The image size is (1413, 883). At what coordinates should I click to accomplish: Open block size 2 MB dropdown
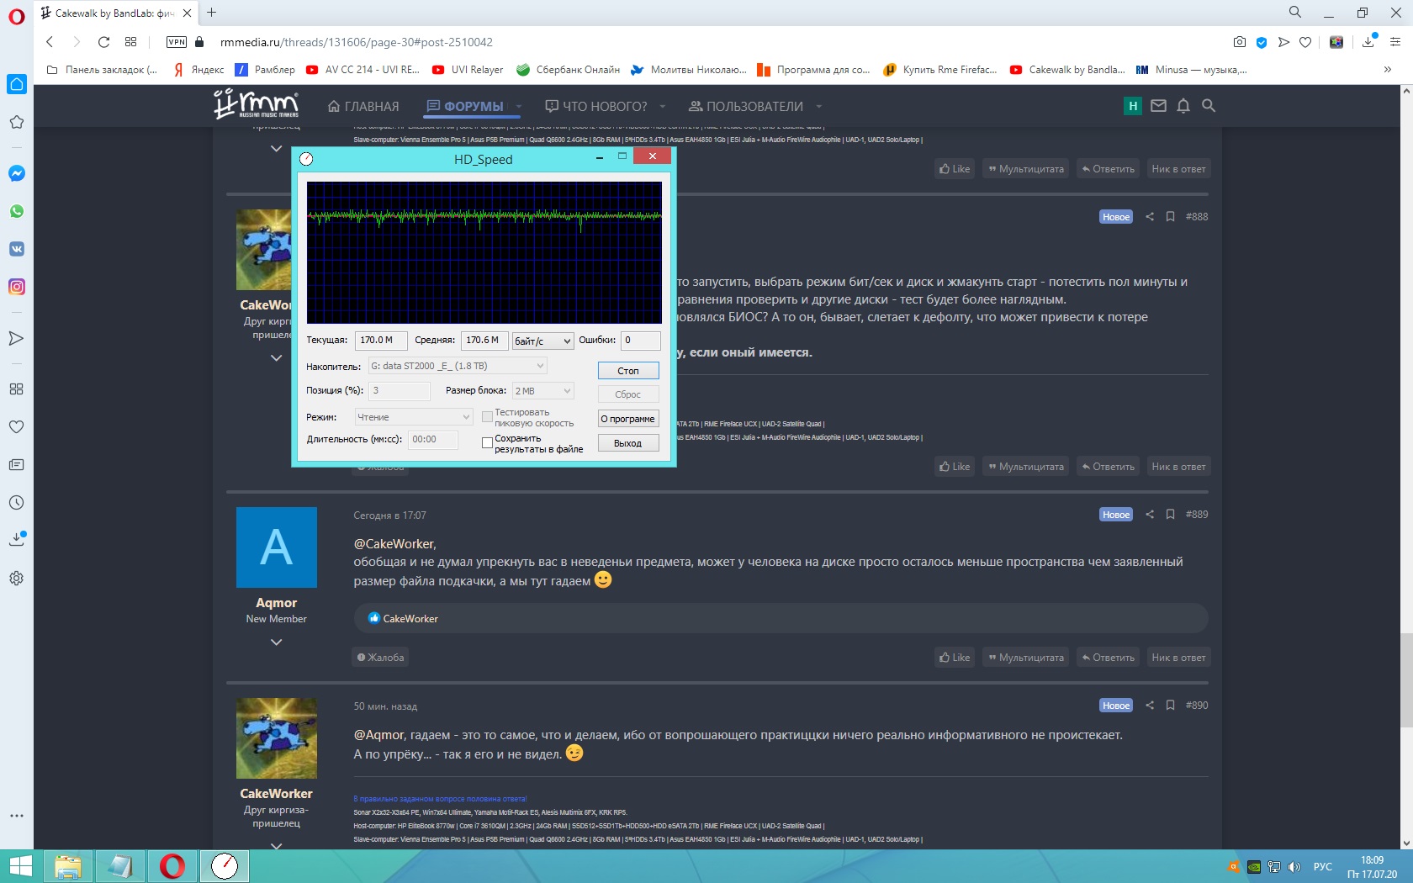pos(543,391)
